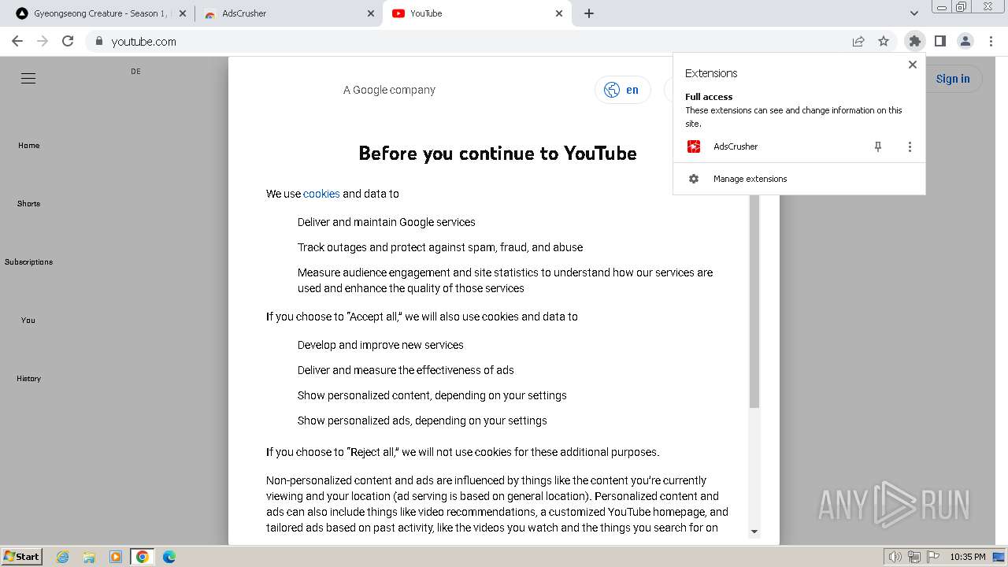This screenshot has height=567, width=1008.
Task: Click the browser forward arrow
Action: coord(43,41)
